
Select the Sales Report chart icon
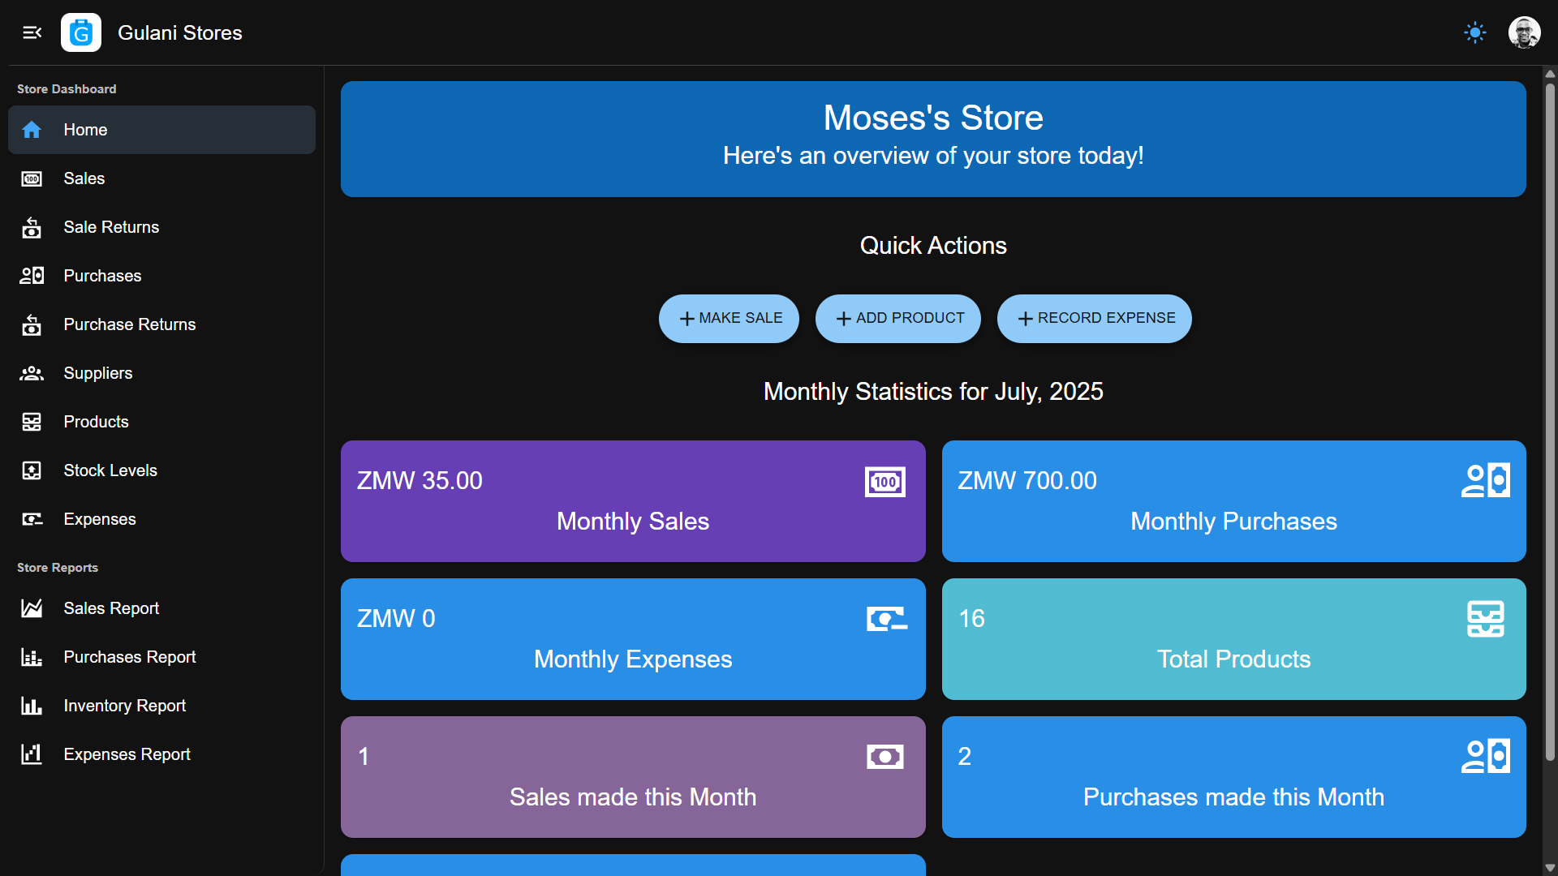coord(32,608)
